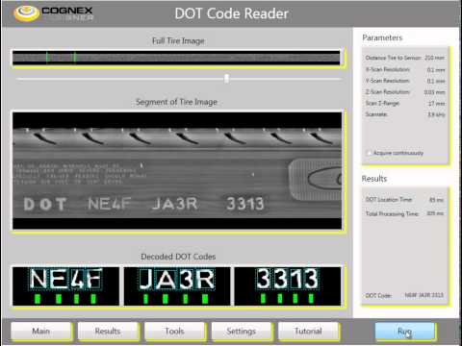Click the Results panel heading
This screenshot has width=462, height=346.
pos(374,179)
